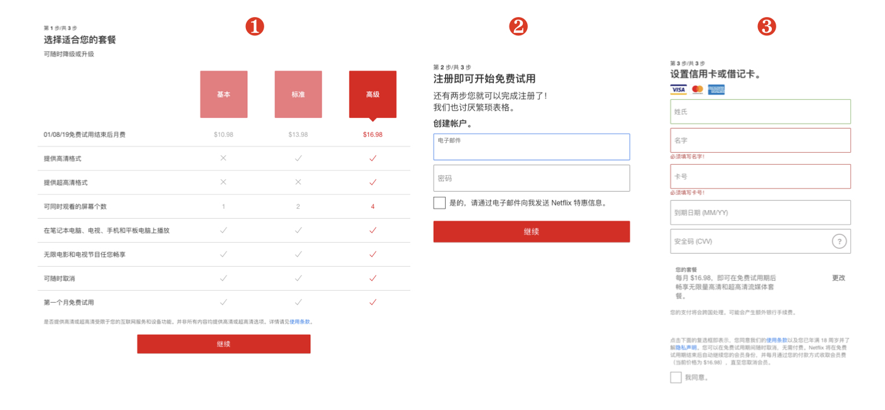Click the 继续 button in the signup form
Screen dimensions: 885x410
pos(532,231)
